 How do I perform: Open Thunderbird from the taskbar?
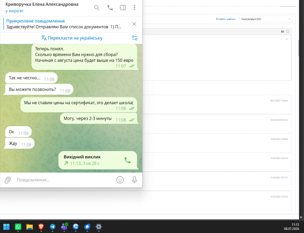87,227
